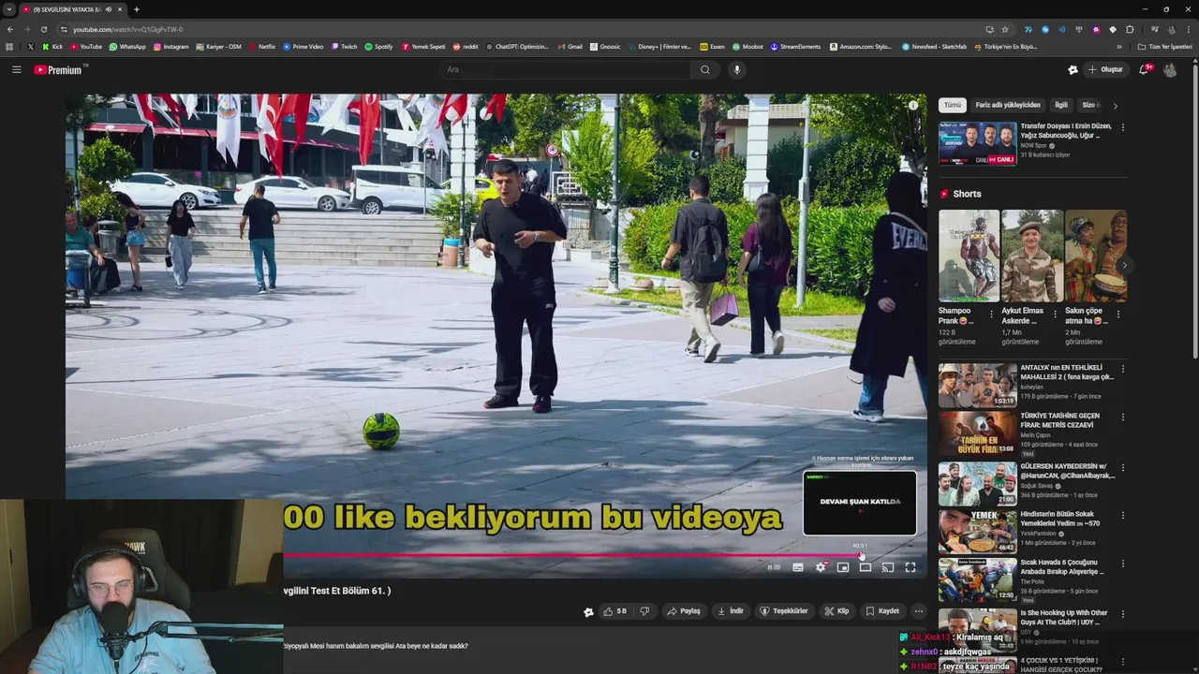The height and width of the screenshot is (674, 1199).
Task: Focus the YouTube Ara search field
Action: pyautogui.click(x=566, y=69)
